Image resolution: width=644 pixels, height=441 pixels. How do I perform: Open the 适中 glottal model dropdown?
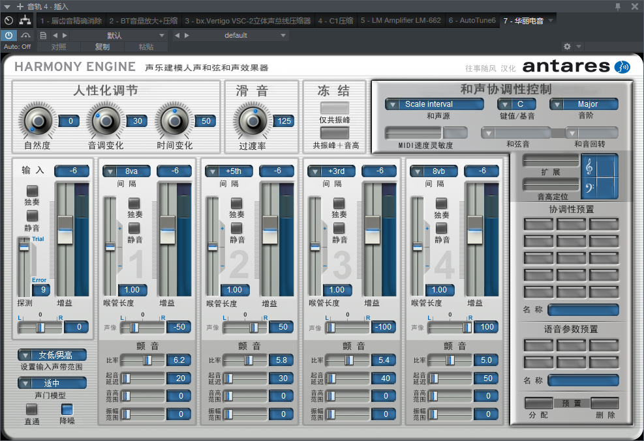click(x=52, y=383)
